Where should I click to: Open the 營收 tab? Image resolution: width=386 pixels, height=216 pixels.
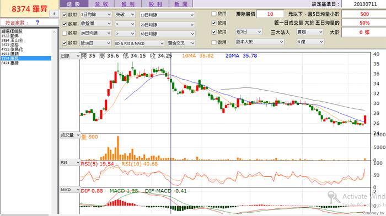[x=101, y=4]
